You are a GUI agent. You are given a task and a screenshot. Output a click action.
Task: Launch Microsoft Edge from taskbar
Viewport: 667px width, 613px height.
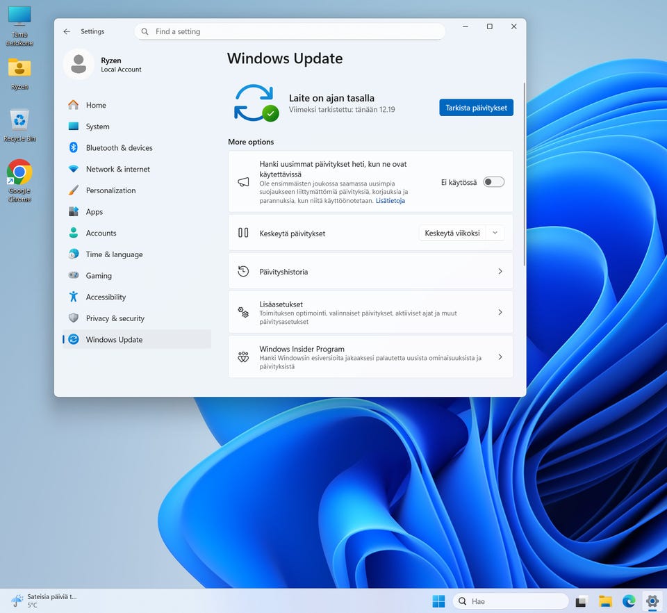629,601
